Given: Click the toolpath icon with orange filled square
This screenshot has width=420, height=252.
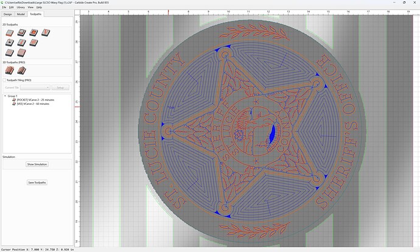Looking at the screenshot, I should coord(33,33).
